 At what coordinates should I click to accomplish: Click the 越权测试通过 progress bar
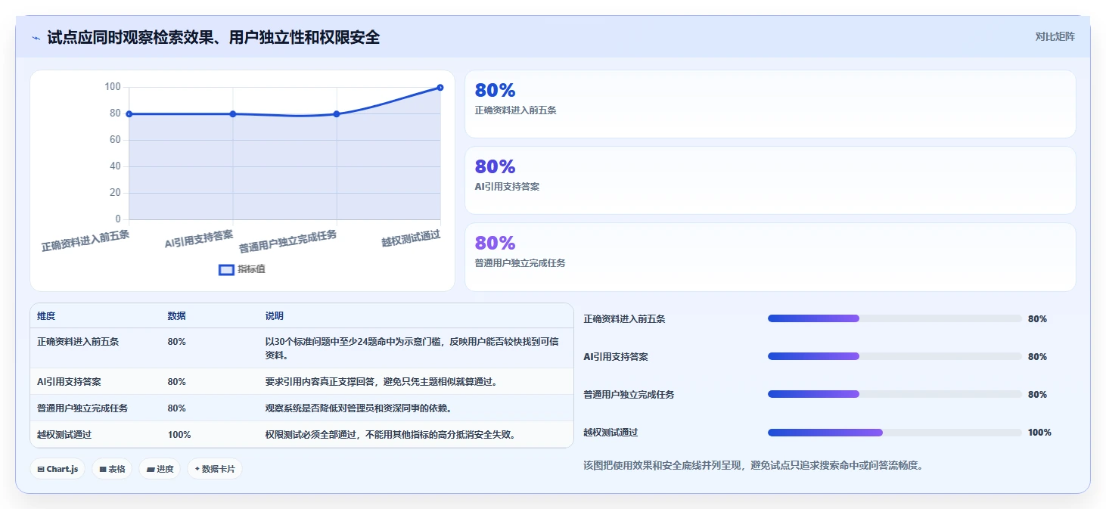click(895, 433)
